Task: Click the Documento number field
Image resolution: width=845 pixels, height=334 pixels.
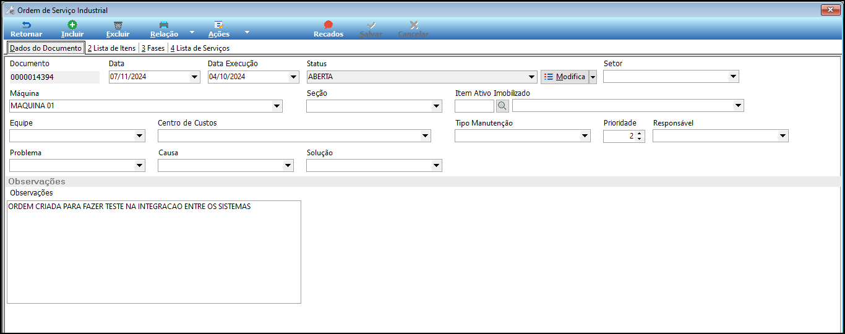Action: (x=54, y=77)
